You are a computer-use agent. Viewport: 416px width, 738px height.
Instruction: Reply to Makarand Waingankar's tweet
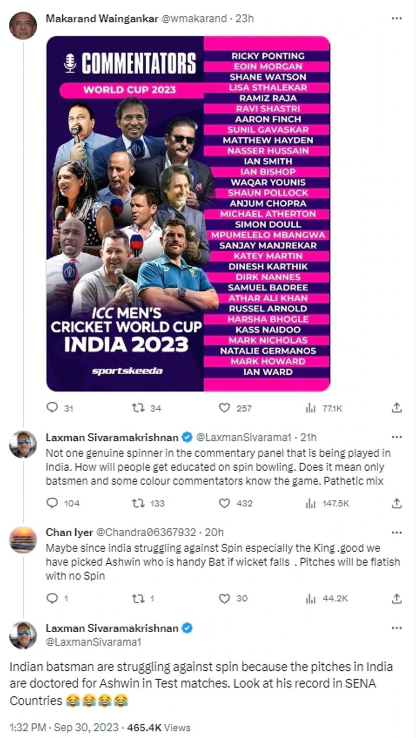coord(52,408)
